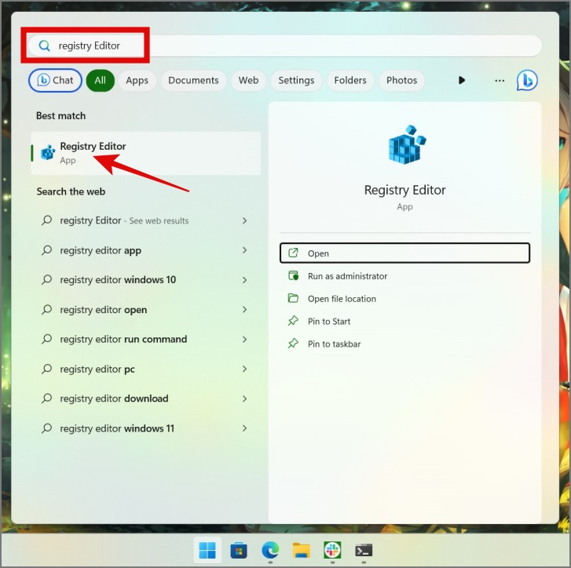
Task: Select the 'registry editor windows 11' suggestion
Action: coord(144,428)
